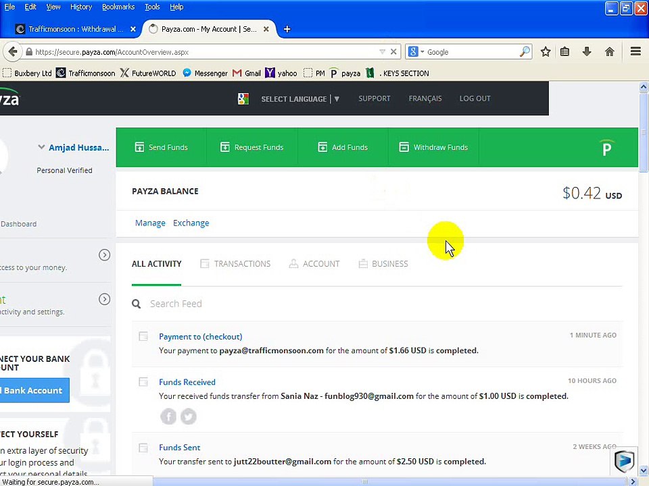
Task: Click the search magnifier in Google box
Action: 525,52
